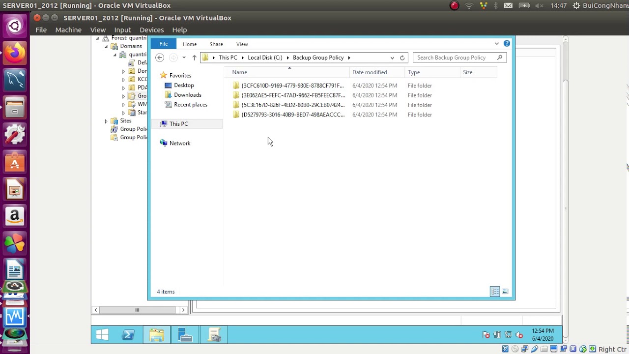
Task: Open the Share ribbon tab
Action: point(216,44)
